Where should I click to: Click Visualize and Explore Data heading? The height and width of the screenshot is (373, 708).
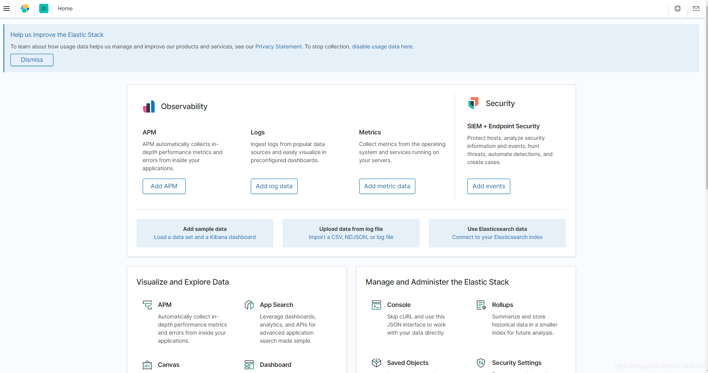click(x=183, y=282)
